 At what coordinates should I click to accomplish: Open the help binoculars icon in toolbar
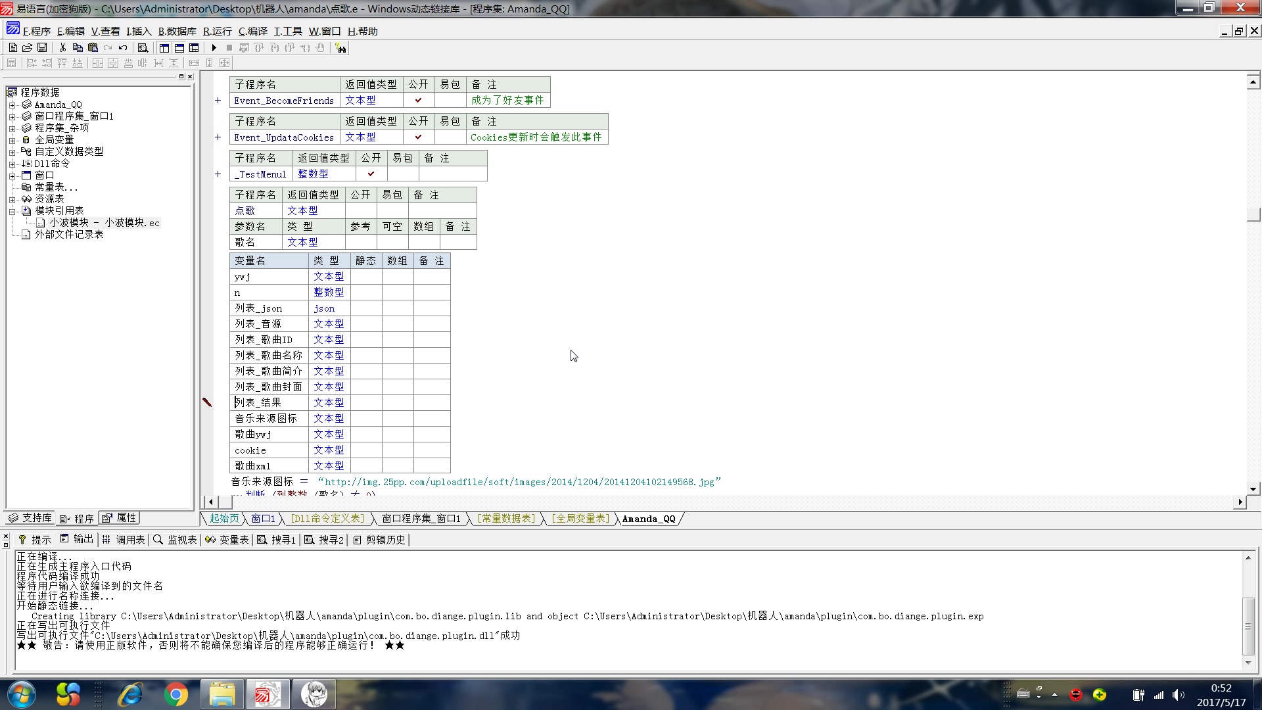pyautogui.click(x=340, y=48)
